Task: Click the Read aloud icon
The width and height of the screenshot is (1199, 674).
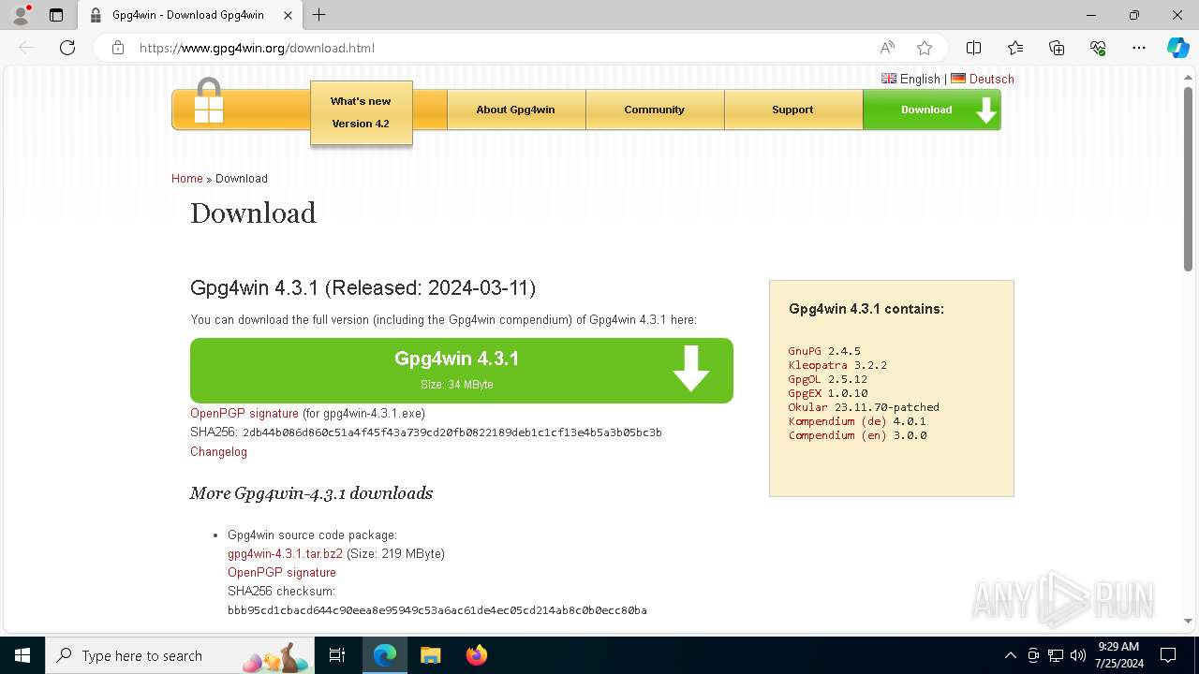Action: [x=887, y=48]
